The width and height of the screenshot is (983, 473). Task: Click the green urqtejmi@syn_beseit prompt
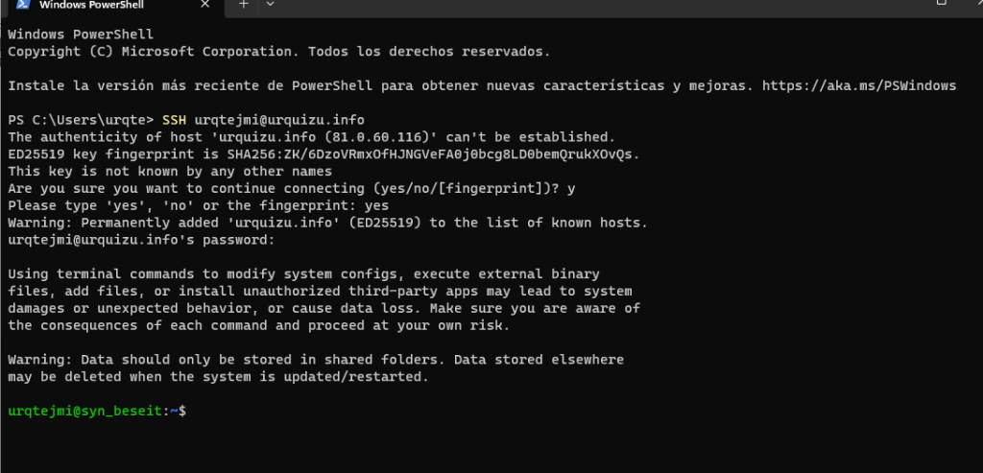click(x=86, y=411)
